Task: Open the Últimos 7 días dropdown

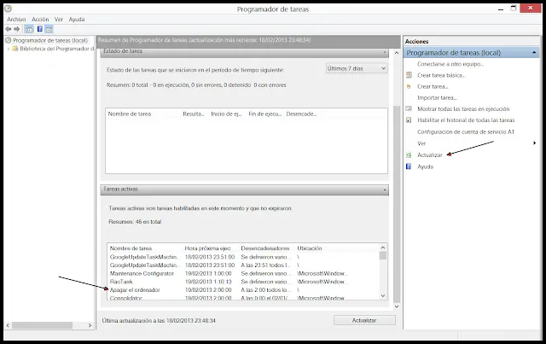Action: point(357,68)
